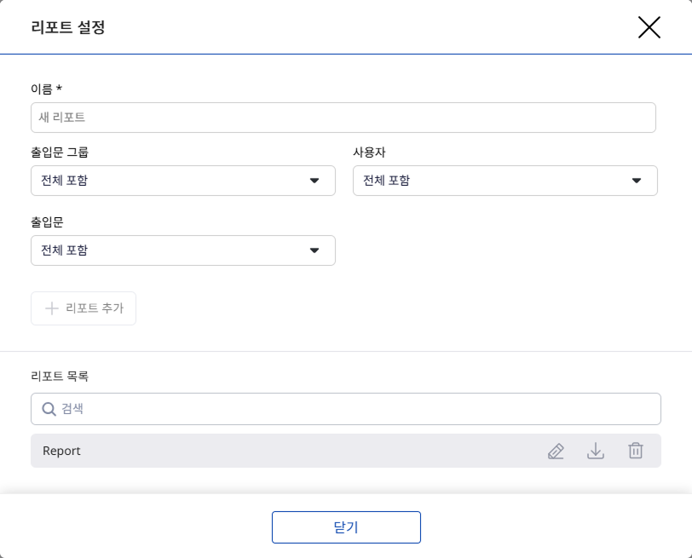The image size is (692, 558).
Task: Click the magnifier icon in 검색 box
Action: click(49, 409)
